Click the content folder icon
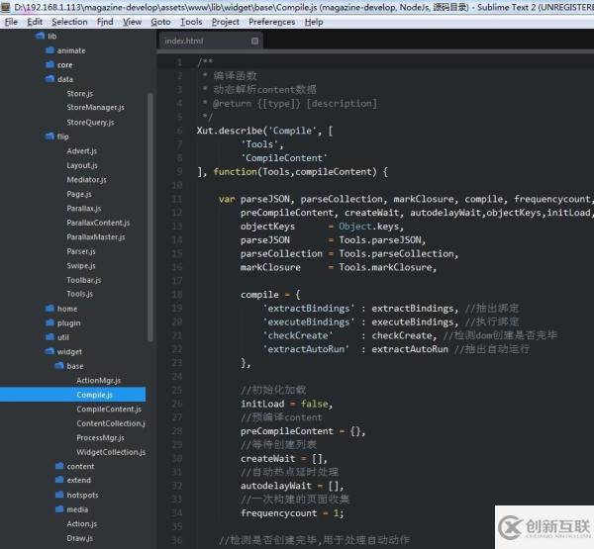Viewport: 594px width, 549px height. [59, 466]
